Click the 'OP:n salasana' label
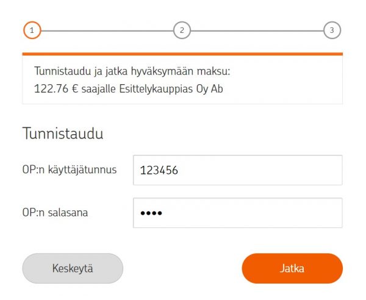The width and height of the screenshot is (366, 300). (55, 213)
